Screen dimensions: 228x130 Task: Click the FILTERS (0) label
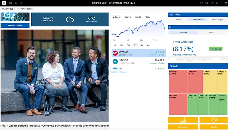tap(7, 9)
